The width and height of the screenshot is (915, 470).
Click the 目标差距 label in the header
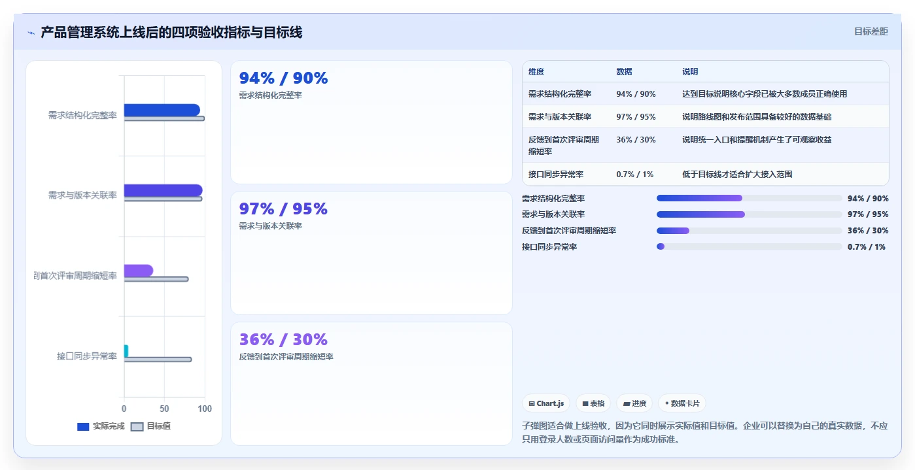871,31
